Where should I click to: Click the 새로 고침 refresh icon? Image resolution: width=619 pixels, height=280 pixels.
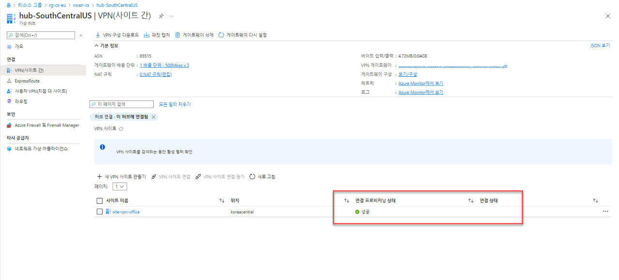(252, 177)
